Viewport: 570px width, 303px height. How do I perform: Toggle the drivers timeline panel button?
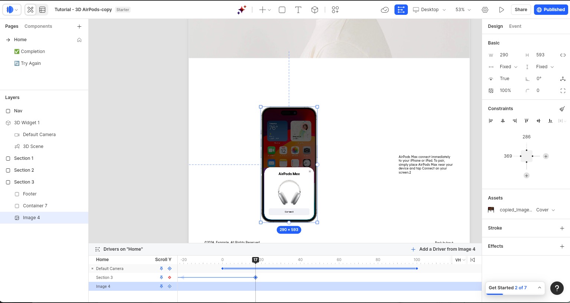pyautogui.click(x=401, y=10)
